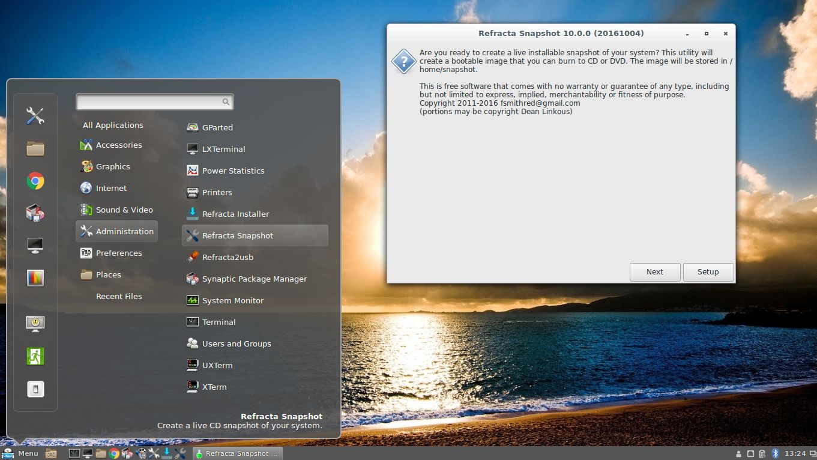817x460 pixels.
Task: Click the menu search input field
Action: point(154,102)
